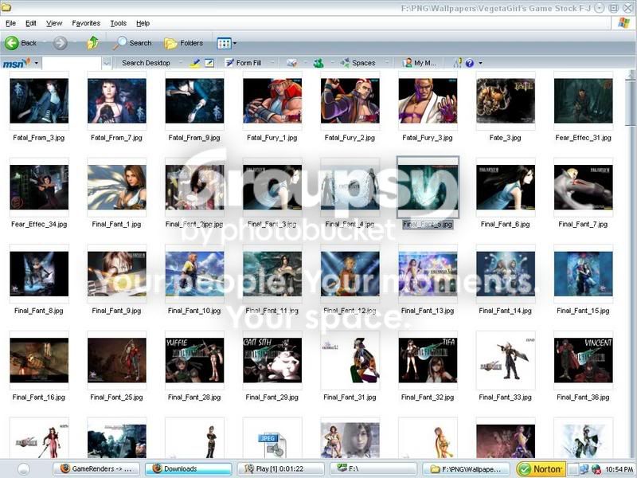The width and height of the screenshot is (637, 478).
Task: Click the pencil note icon beside the highlighter
Action: click(x=209, y=63)
